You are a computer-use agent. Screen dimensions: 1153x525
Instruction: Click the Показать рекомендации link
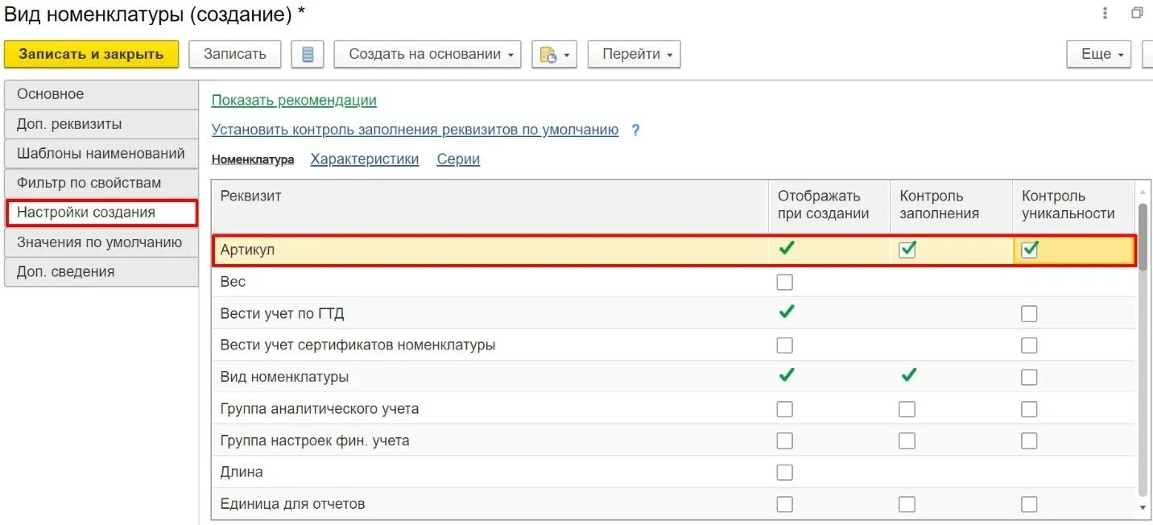[x=294, y=101]
